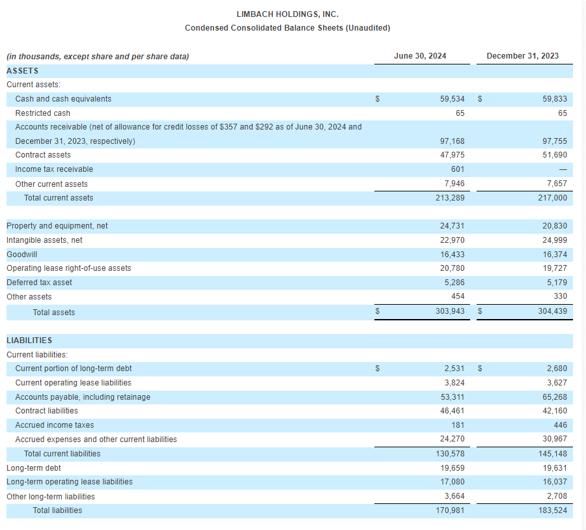Click Restricted cash 65 under June 30, 2024
This screenshot has width=586, height=530.
(x=460, y=113)
